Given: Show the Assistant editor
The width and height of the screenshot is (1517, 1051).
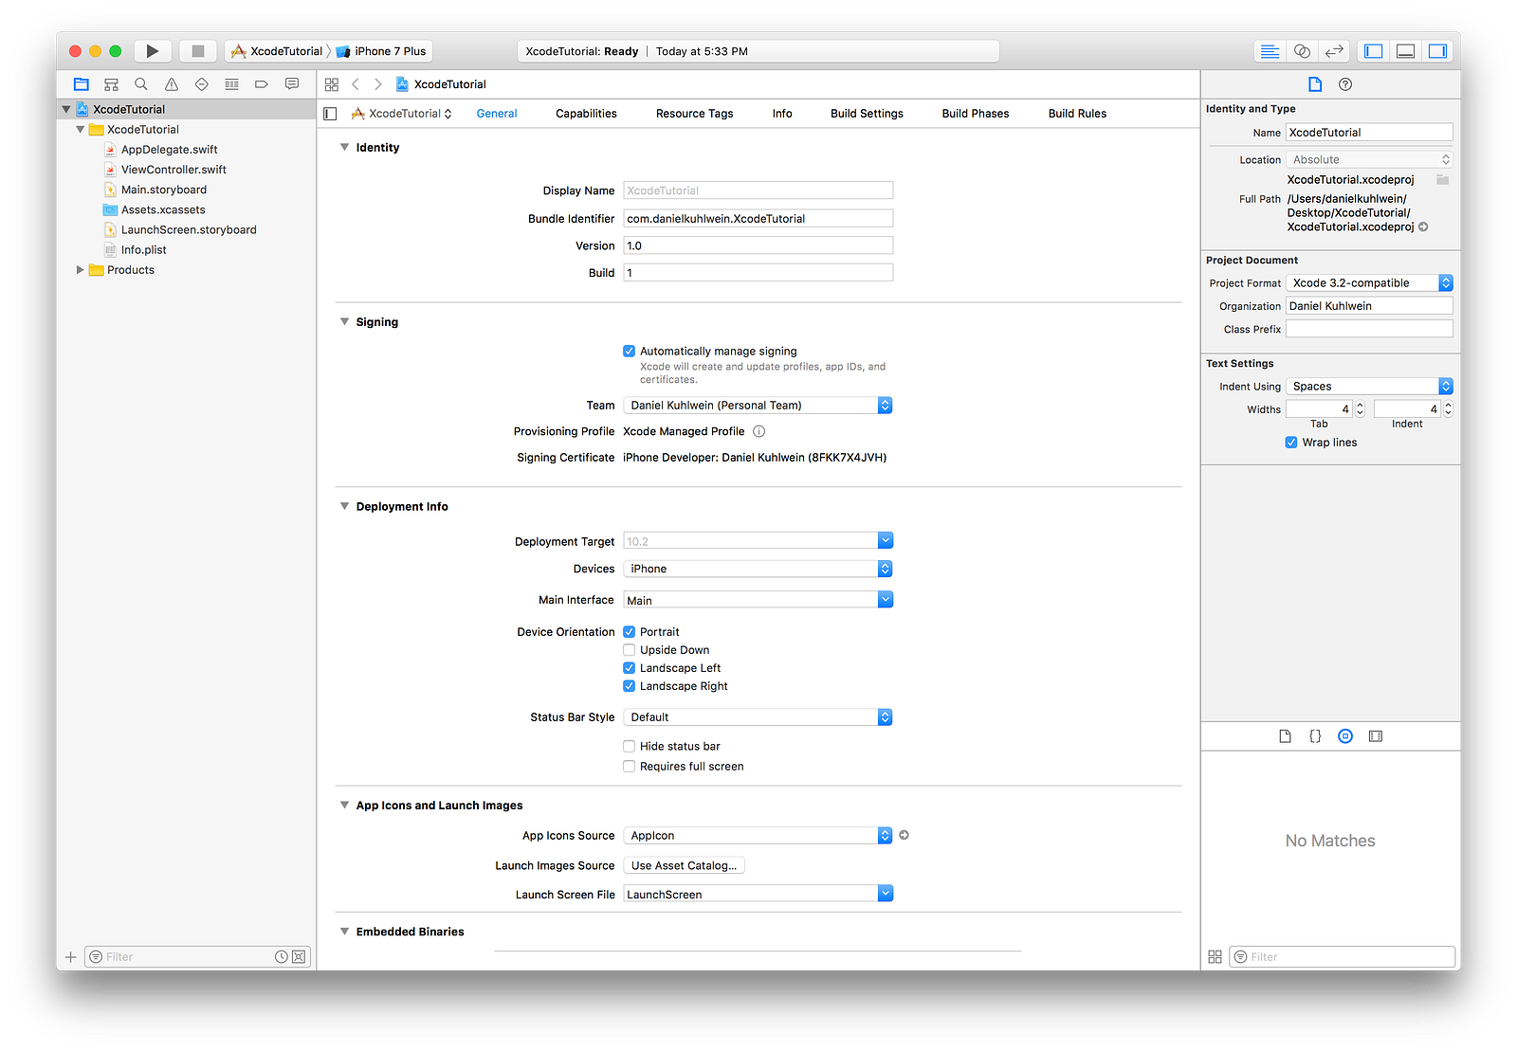Looking at the screenshot, I should [x=1303, y=51].
